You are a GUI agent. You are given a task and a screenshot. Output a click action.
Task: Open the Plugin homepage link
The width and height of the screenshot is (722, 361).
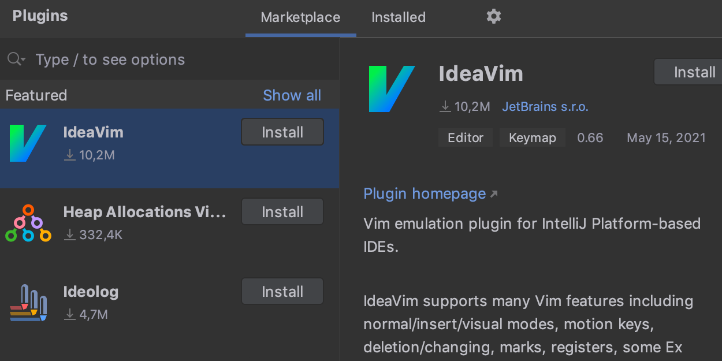(x=425, y=193)
